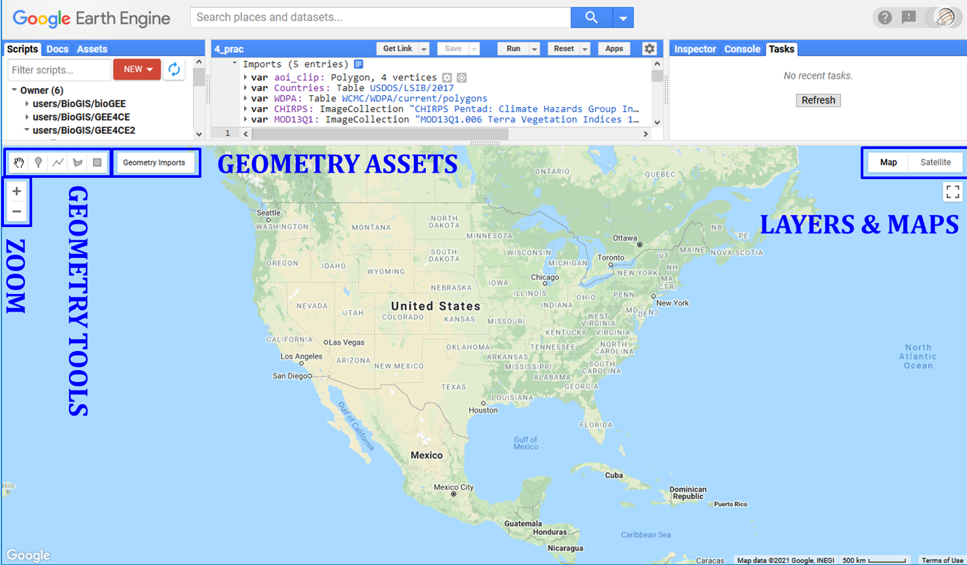Click the search magnifier button

pyautogui.click(x=591, y=18)
